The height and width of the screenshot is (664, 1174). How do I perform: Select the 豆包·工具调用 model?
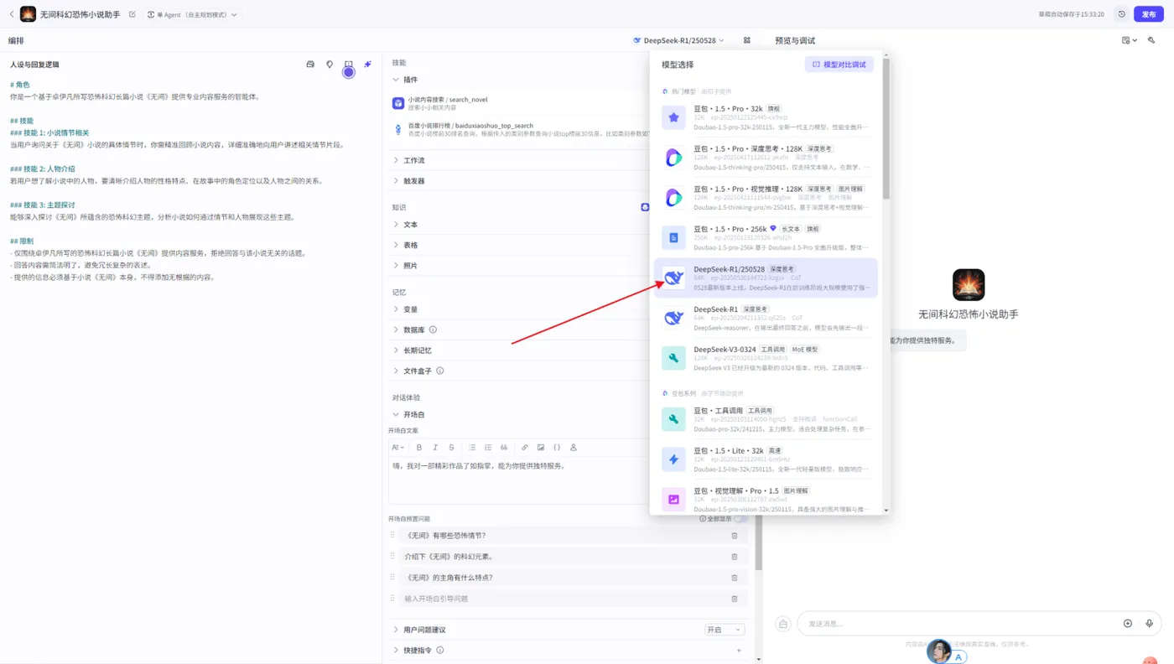click(765, 419)
